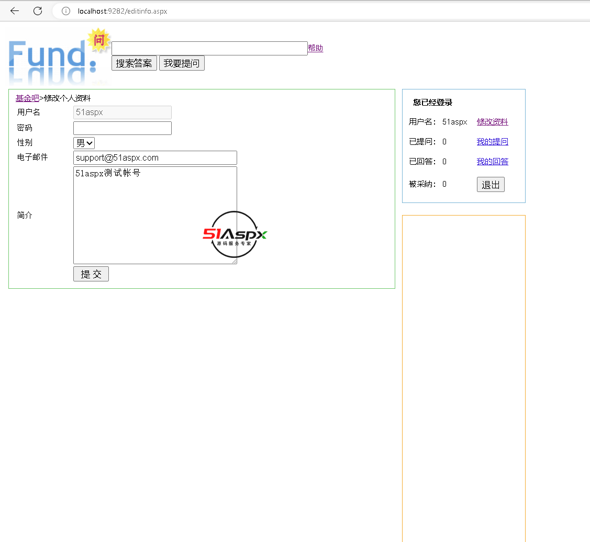Log out with 退出 button
Image resolution: width=590 pixels, height=542 pixels.
[491, 185]
